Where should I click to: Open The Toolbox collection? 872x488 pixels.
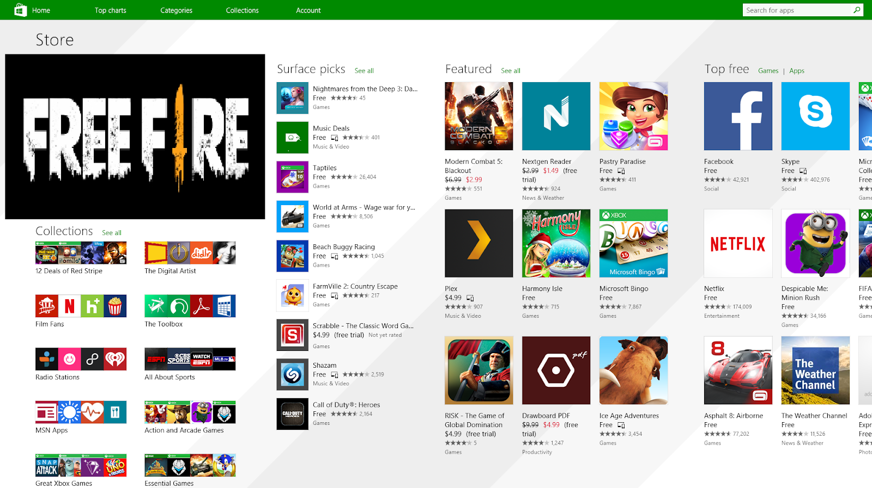190,306
